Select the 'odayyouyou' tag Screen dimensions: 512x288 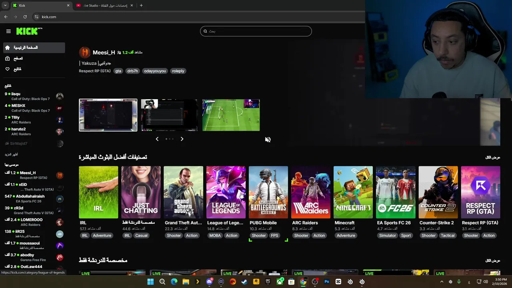tap(155, 71)
